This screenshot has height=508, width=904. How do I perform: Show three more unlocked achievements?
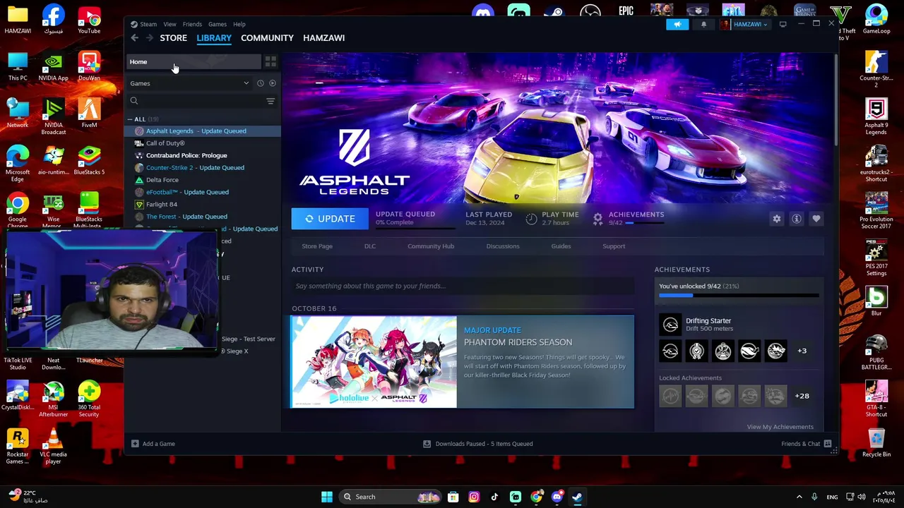(x=802, y=351)
